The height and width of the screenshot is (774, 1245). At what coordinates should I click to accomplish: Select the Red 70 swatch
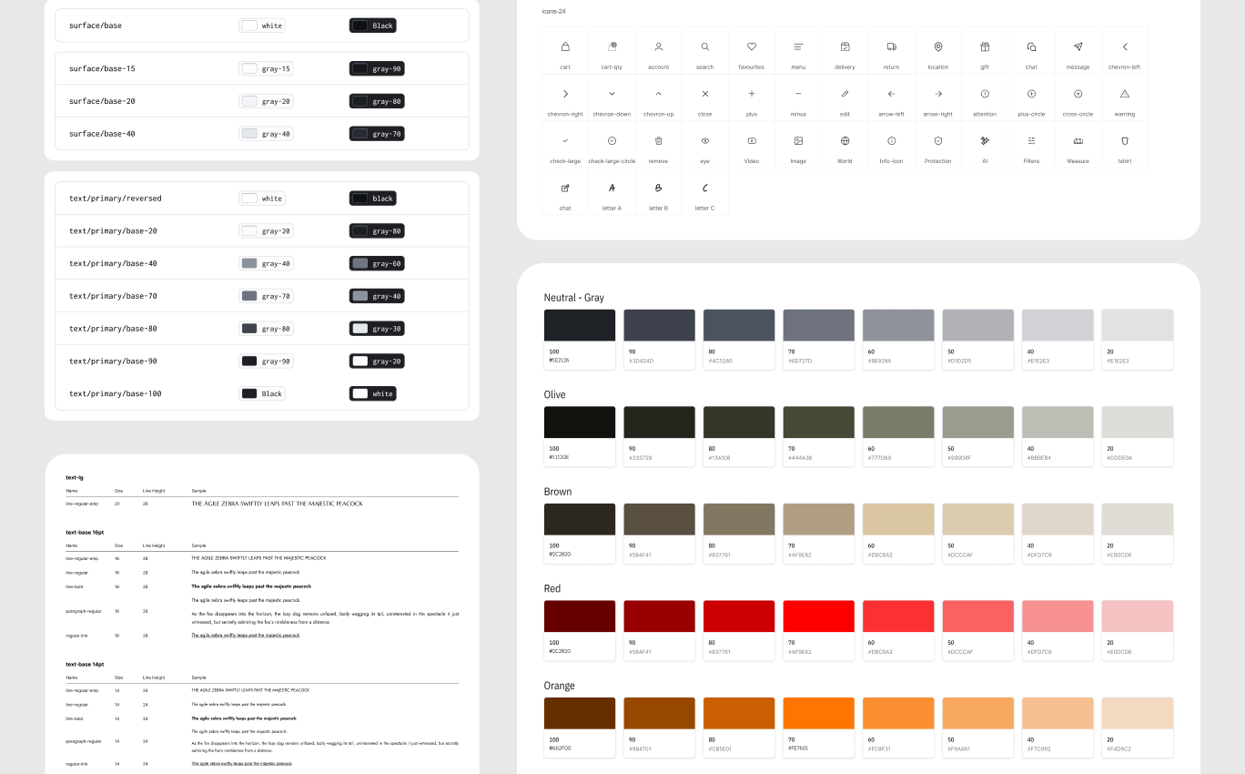pyautogui.click(x=819, y=616)
